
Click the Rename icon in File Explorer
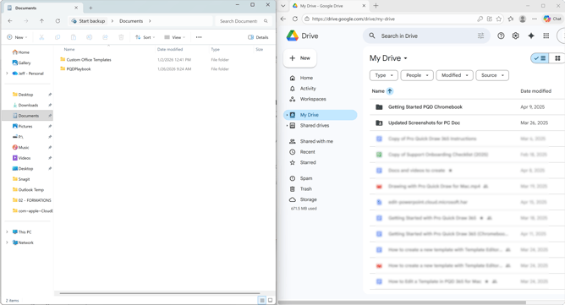[90, 37]
